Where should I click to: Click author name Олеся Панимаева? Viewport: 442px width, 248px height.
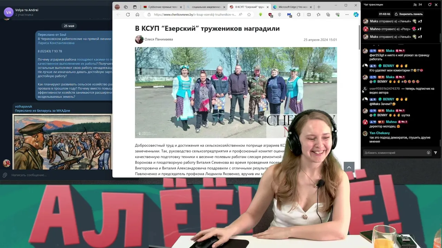(158, 39)
